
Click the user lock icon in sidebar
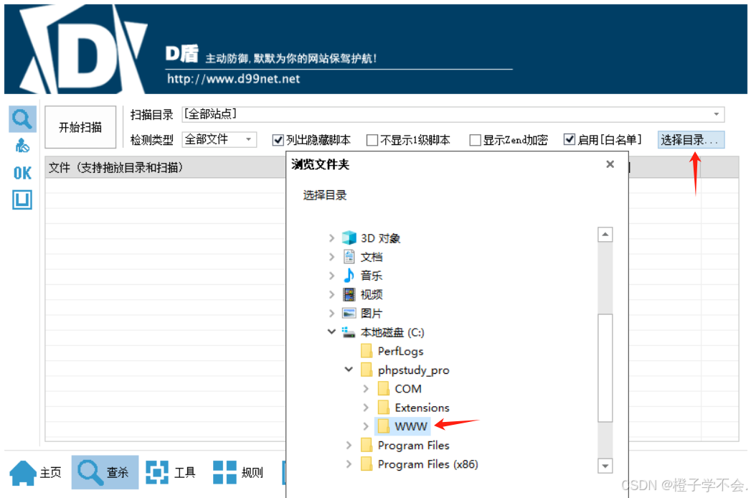(x=22, y=145)
